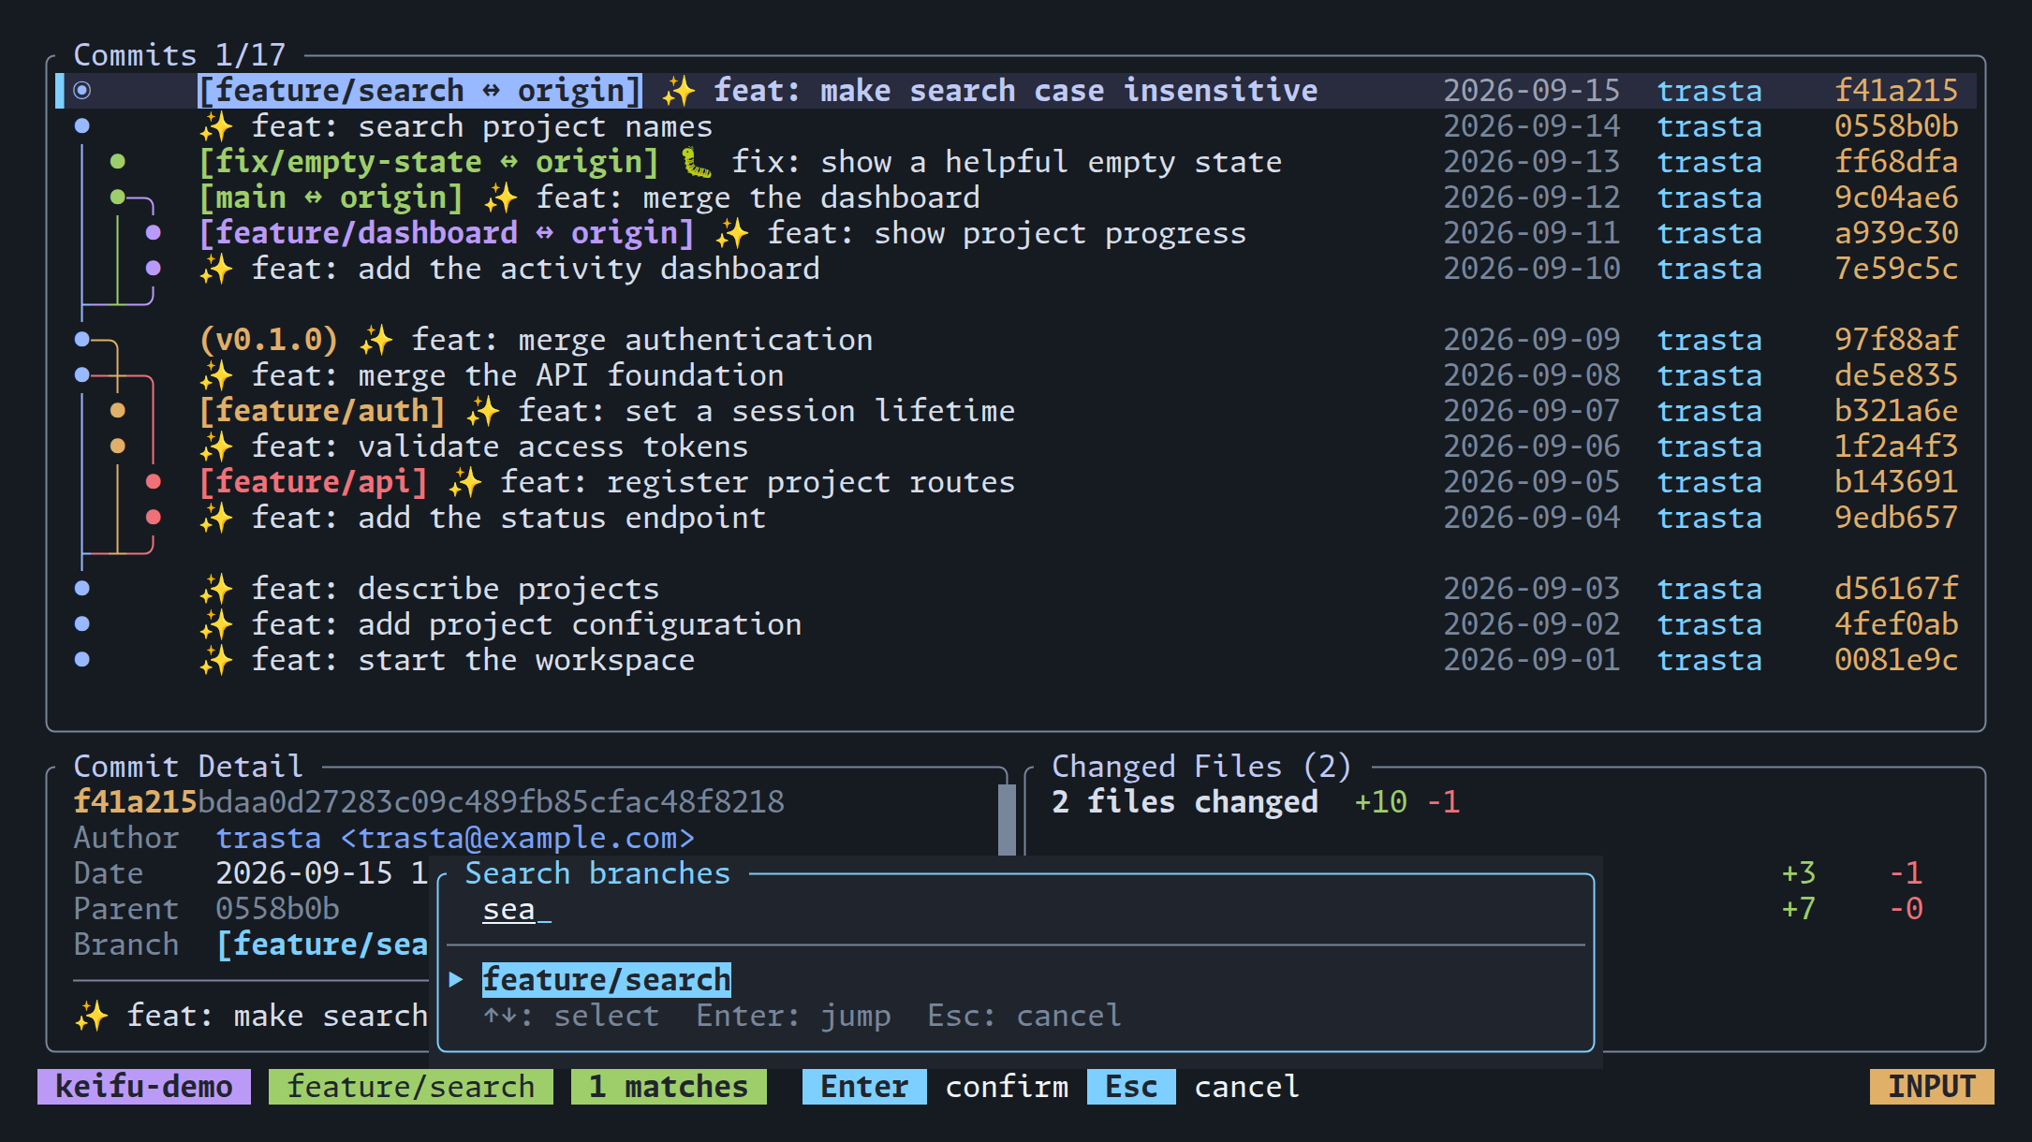Viewport: 2032px width, 1142px height.
Task: Click date 2026-09-09 in commit list
Action: point(1532,340)
